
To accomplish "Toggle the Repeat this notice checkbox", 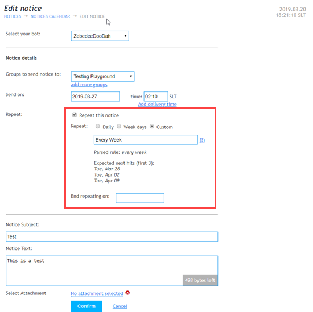I will pyautogui.click(x=75, y=115).
